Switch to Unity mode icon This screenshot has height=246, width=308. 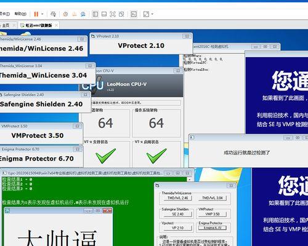pyautogui.click(x=121, y=14)
